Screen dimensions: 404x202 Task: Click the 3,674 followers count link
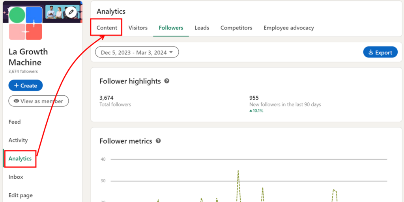(x=23, y=72)
